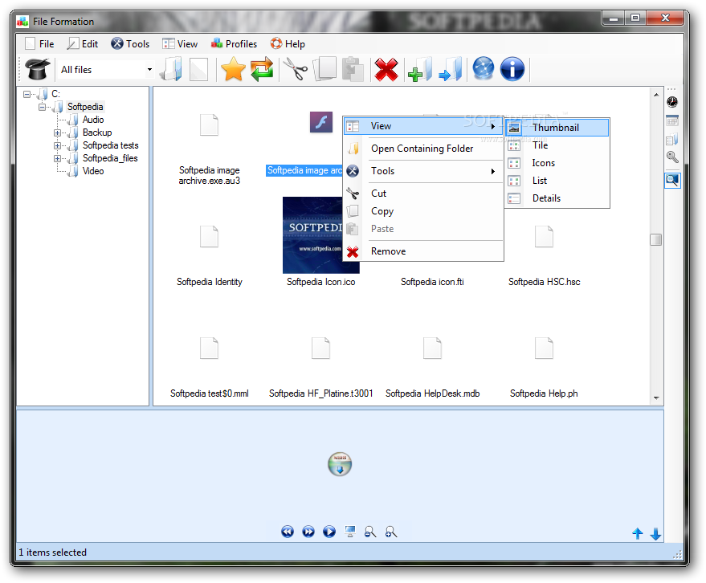Click the folder list icon in right sidebar
The image size is (706, 583).
click(x=672, y=139)
